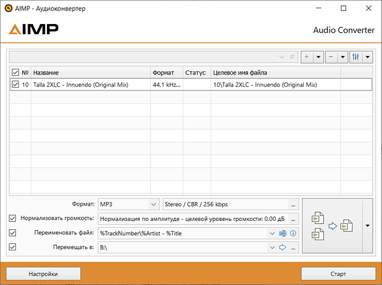Toggle the Перемещать в checkbox
Image resolution: width=382 pixels, height=285 pixels.
click(12, 247)
